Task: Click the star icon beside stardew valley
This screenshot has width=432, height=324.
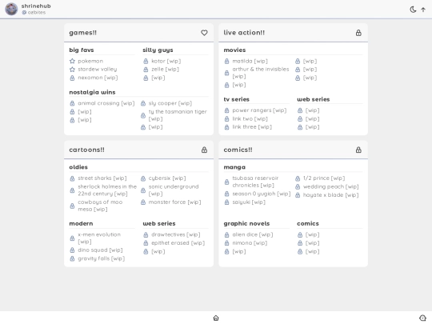Action: pyautogui.click(x=72, y=70)
